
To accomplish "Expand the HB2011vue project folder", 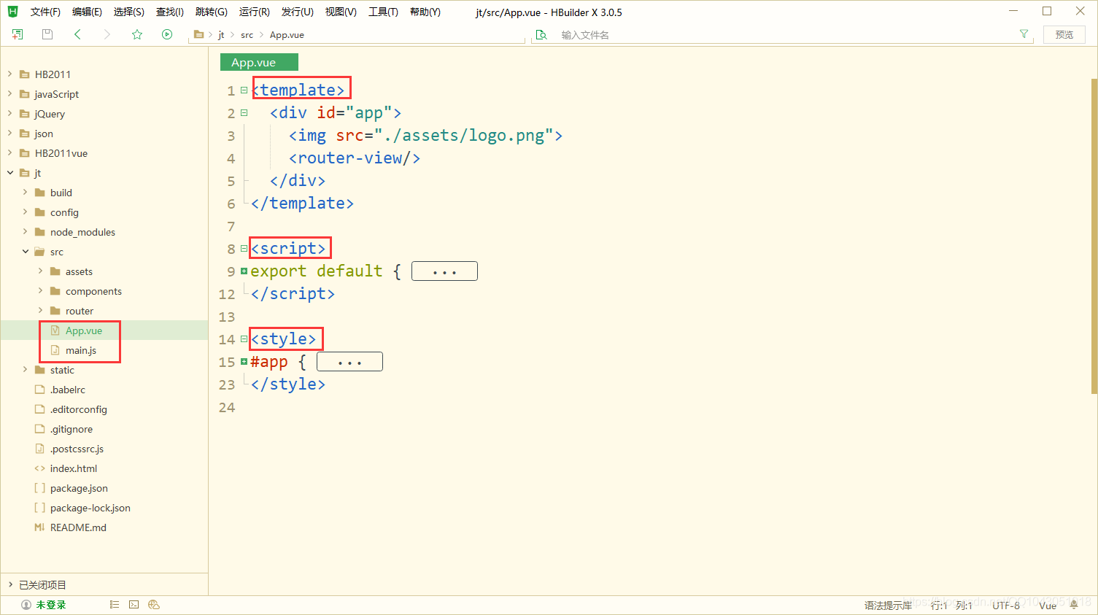I will pos(9,152).
